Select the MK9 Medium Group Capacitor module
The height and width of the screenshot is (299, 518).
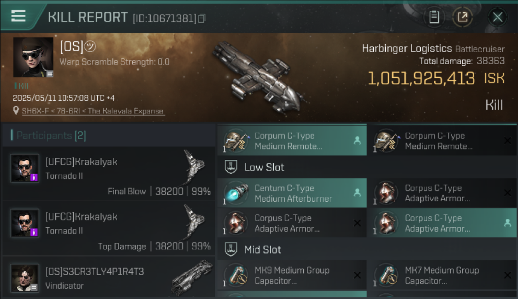(292, 275)
